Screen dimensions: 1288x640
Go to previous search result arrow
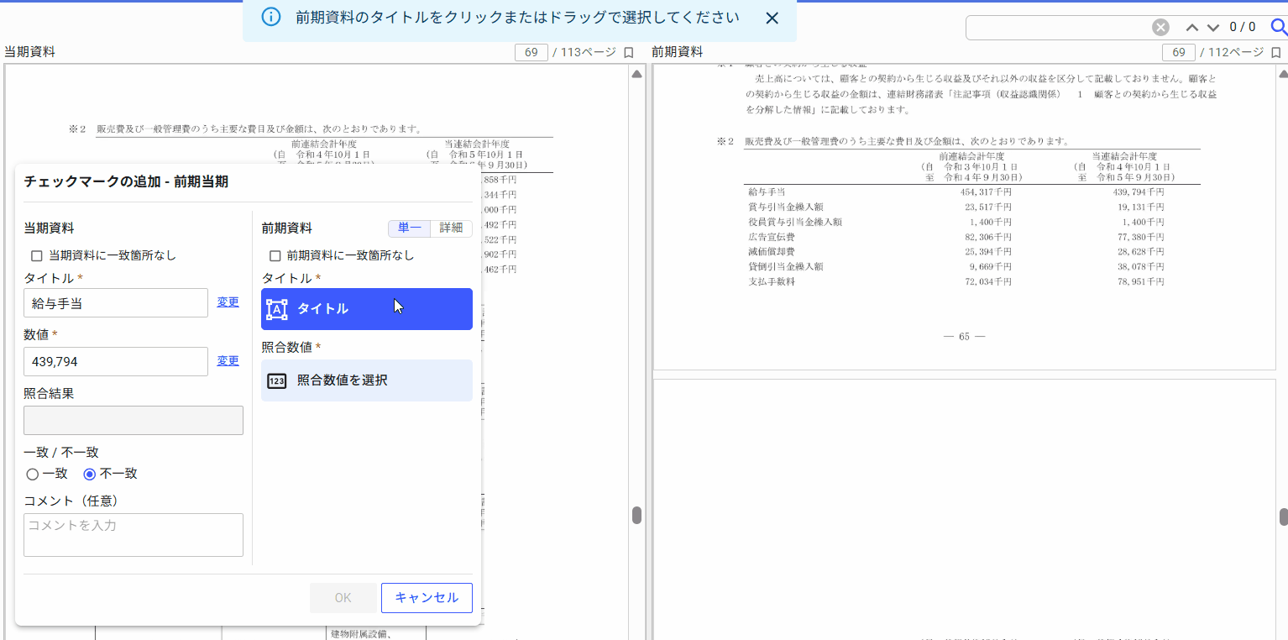tap(1191, 28)
